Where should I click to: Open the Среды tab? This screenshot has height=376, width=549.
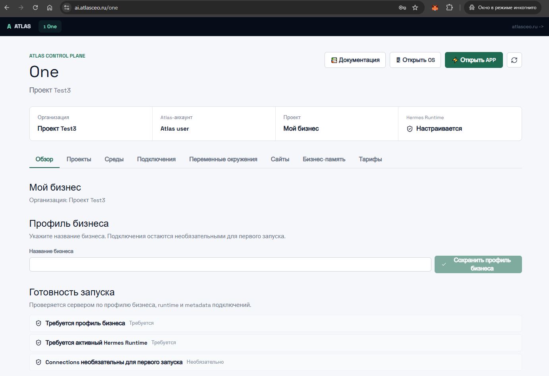[x=114, y=159]
